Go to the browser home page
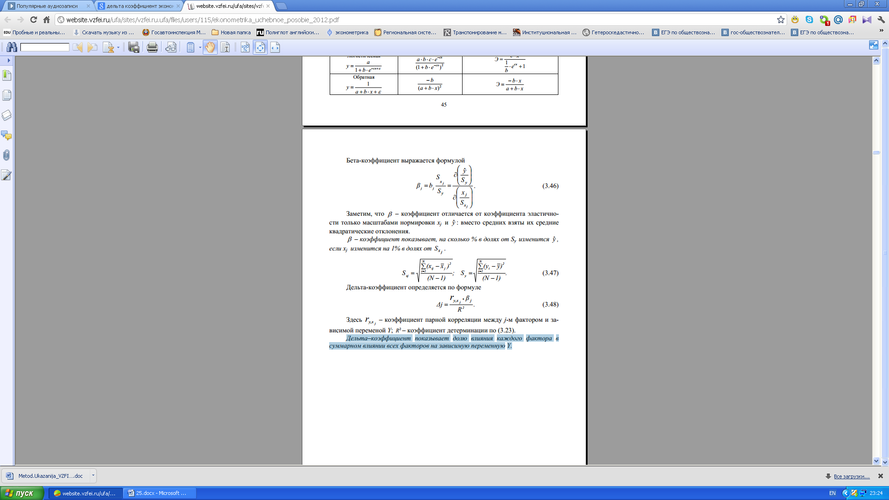This screenshot has width=889, height=500. (46, 20)
